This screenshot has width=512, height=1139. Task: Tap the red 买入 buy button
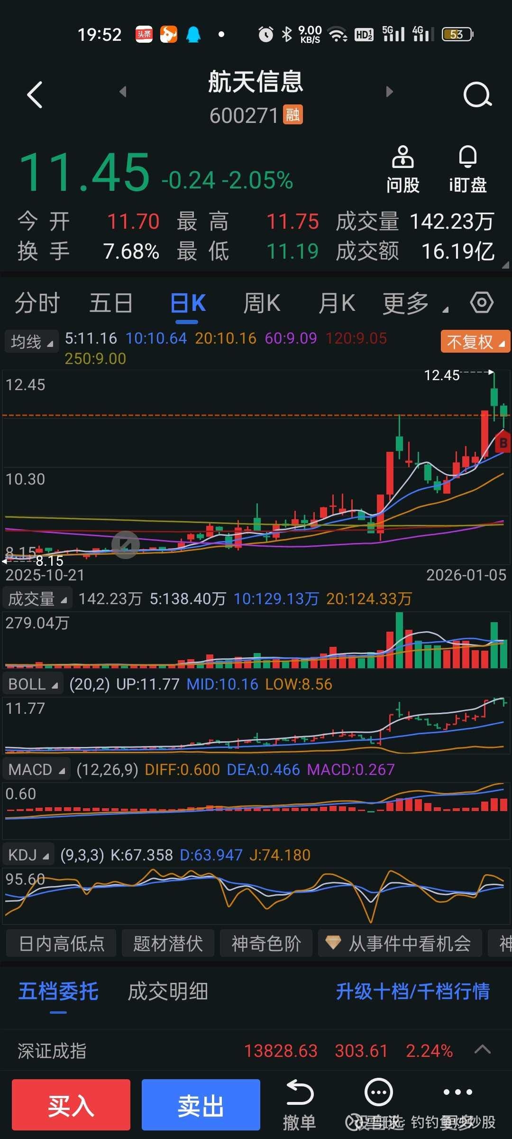[x=71, y=1105]
